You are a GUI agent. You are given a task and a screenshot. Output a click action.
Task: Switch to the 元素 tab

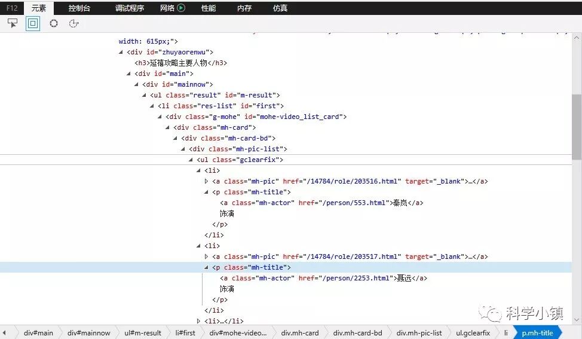point(39,8)
